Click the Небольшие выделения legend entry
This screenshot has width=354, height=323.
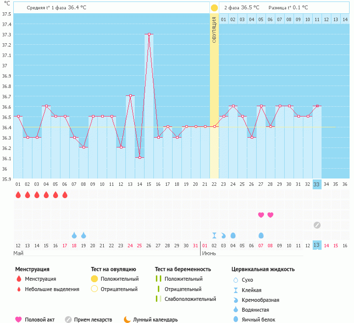52,289
